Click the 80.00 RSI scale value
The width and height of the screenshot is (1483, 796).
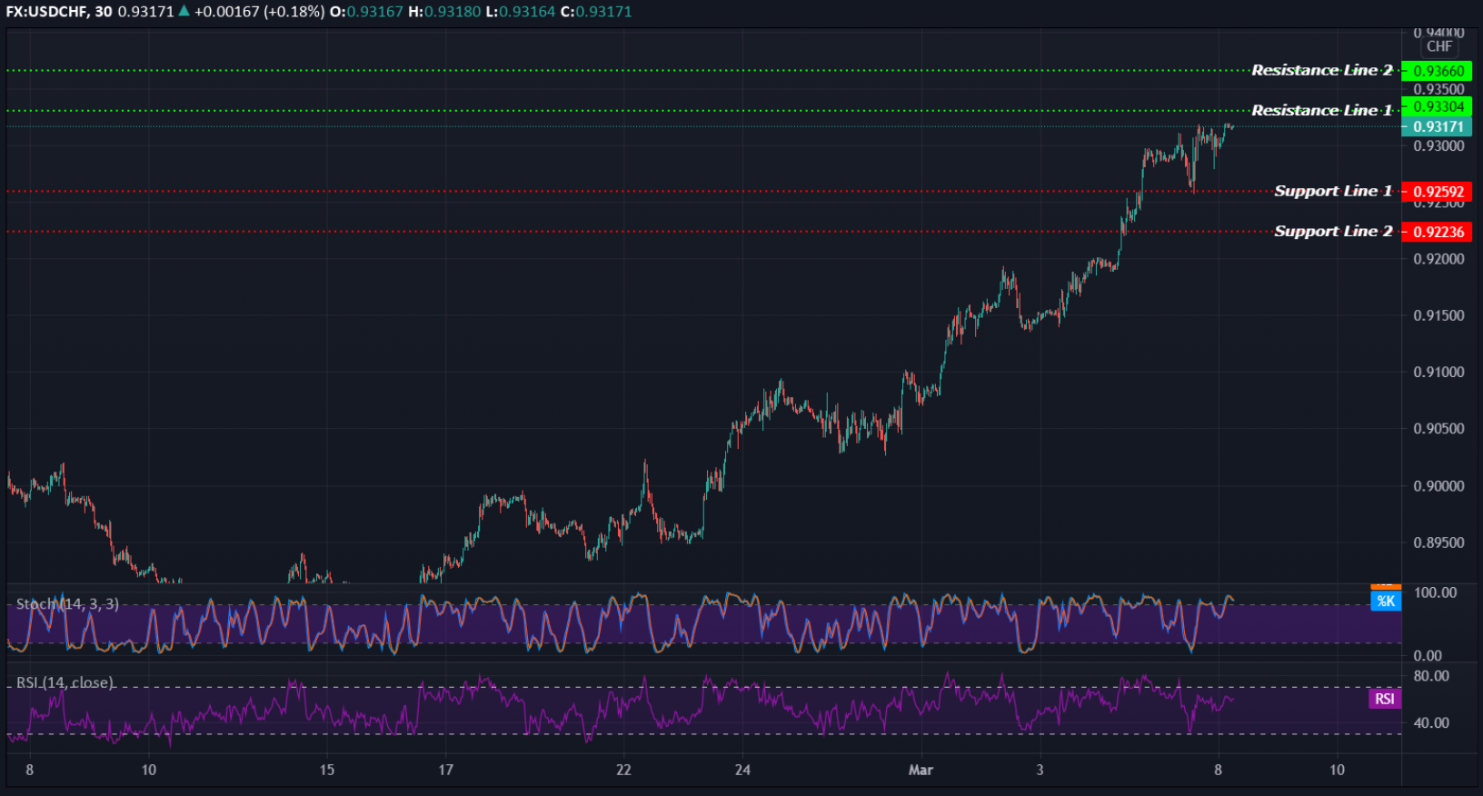point(1431,676)
